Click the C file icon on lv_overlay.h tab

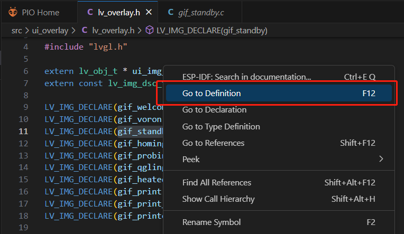tap(89, 12)
